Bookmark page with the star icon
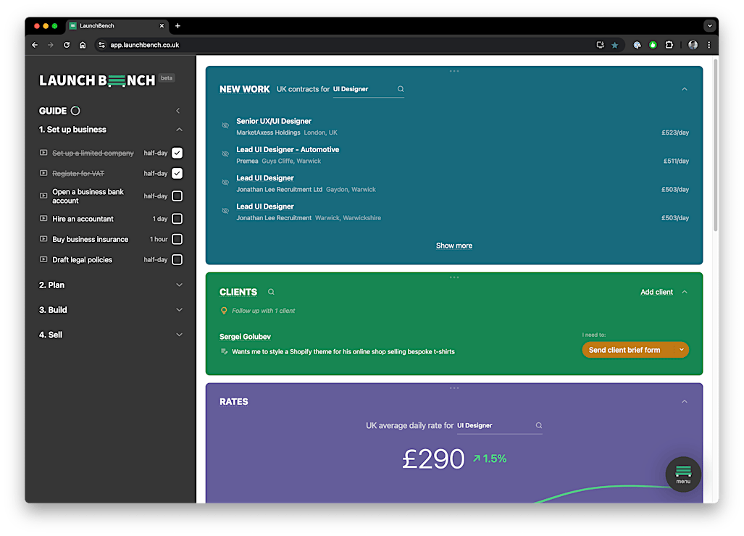This screenshot has height=536, width=744. click(615, 45)
